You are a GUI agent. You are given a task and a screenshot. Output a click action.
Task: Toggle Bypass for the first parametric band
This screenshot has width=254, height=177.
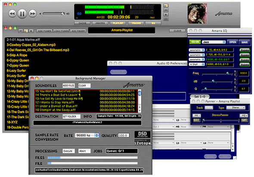pyautogui.click(x=245, y=50)
